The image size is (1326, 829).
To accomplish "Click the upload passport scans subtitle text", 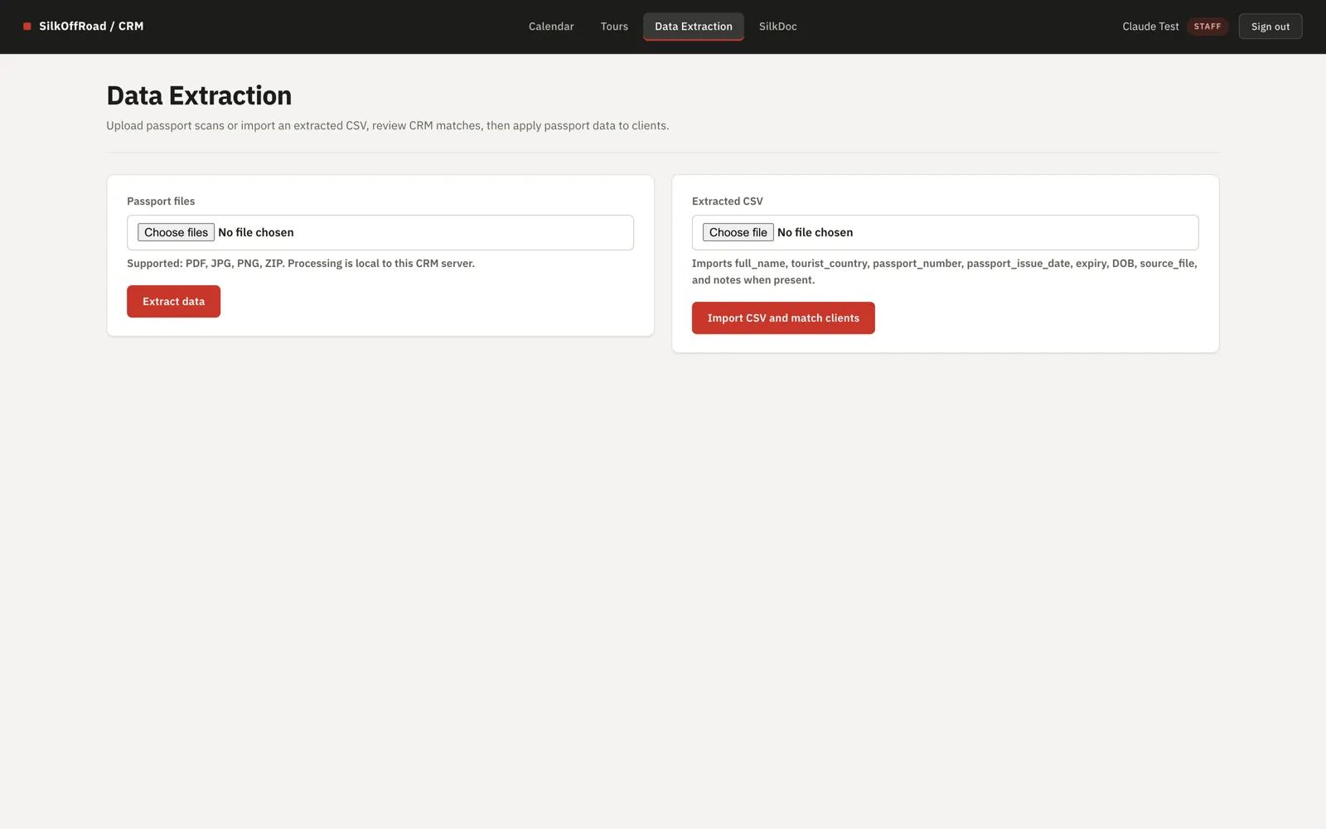I will tap(388, 126).
